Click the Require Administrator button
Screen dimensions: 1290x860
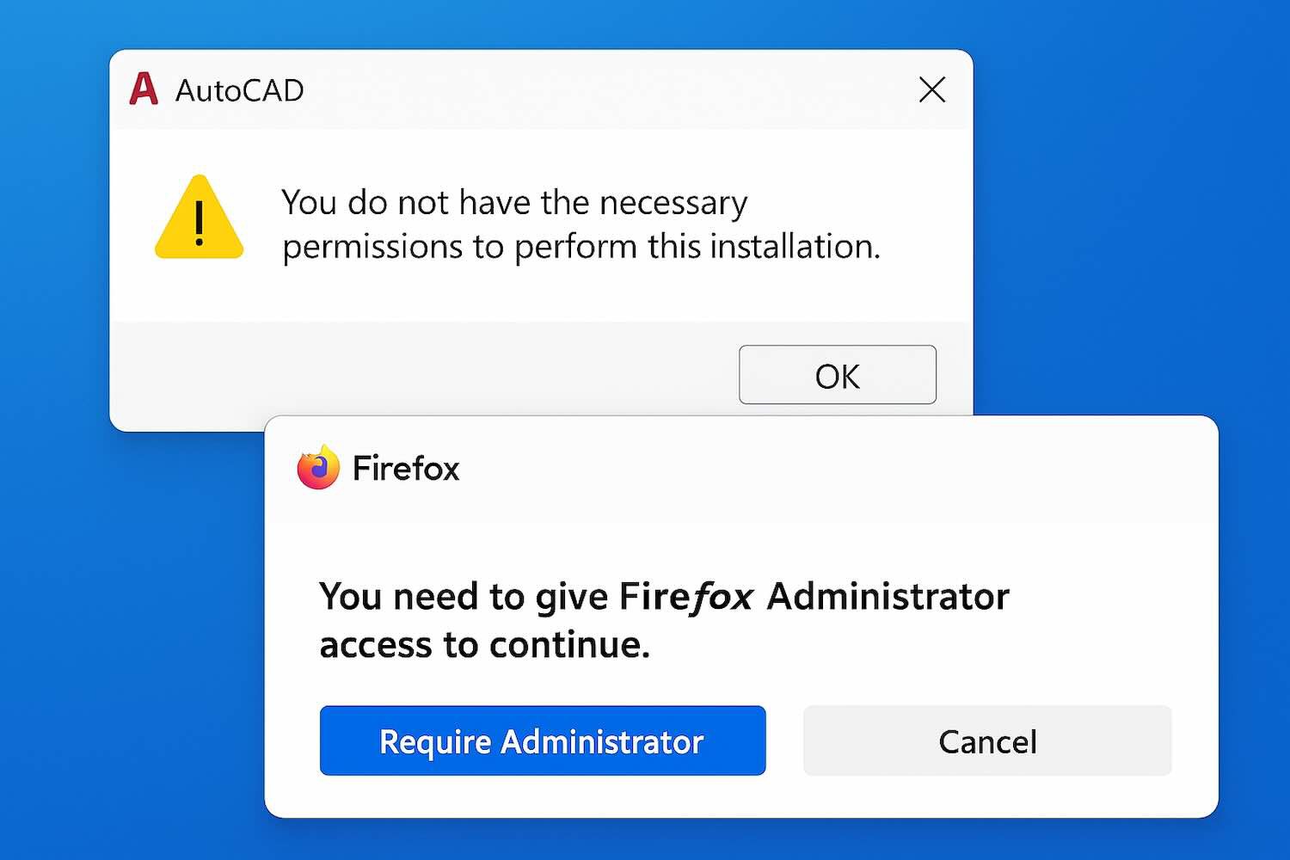(x=542, y=740)
